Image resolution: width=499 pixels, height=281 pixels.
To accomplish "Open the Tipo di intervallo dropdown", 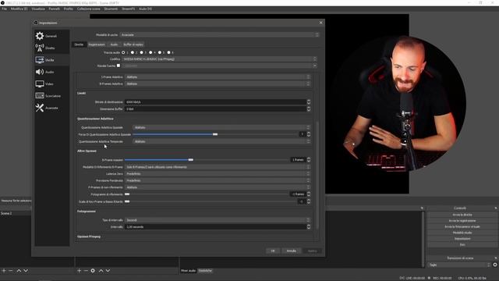I will point(218,220).
